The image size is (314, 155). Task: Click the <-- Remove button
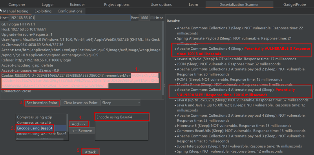(82, 131)
